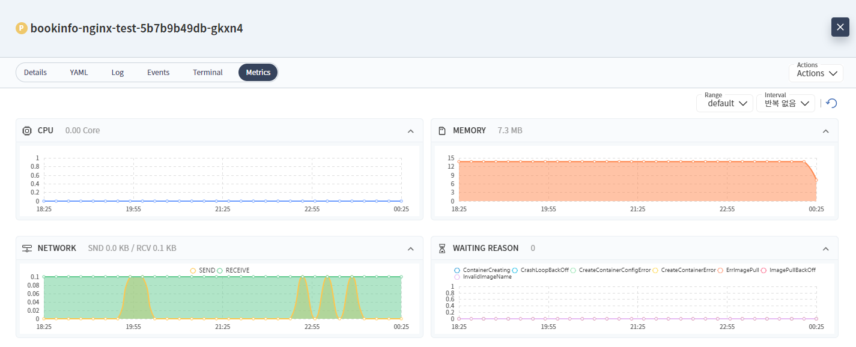Click the CPU value 0.00 Core
856x347 pixels.
(83, 130)
